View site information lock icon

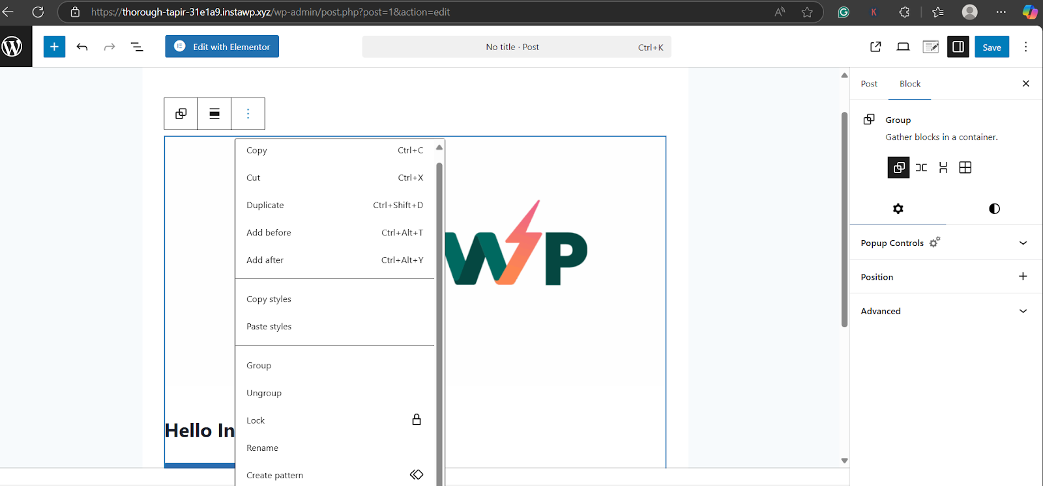point(75,12)
